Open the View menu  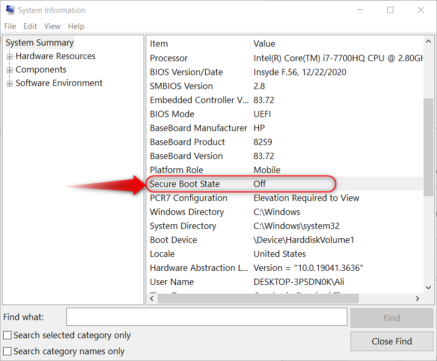click(52, 26)
